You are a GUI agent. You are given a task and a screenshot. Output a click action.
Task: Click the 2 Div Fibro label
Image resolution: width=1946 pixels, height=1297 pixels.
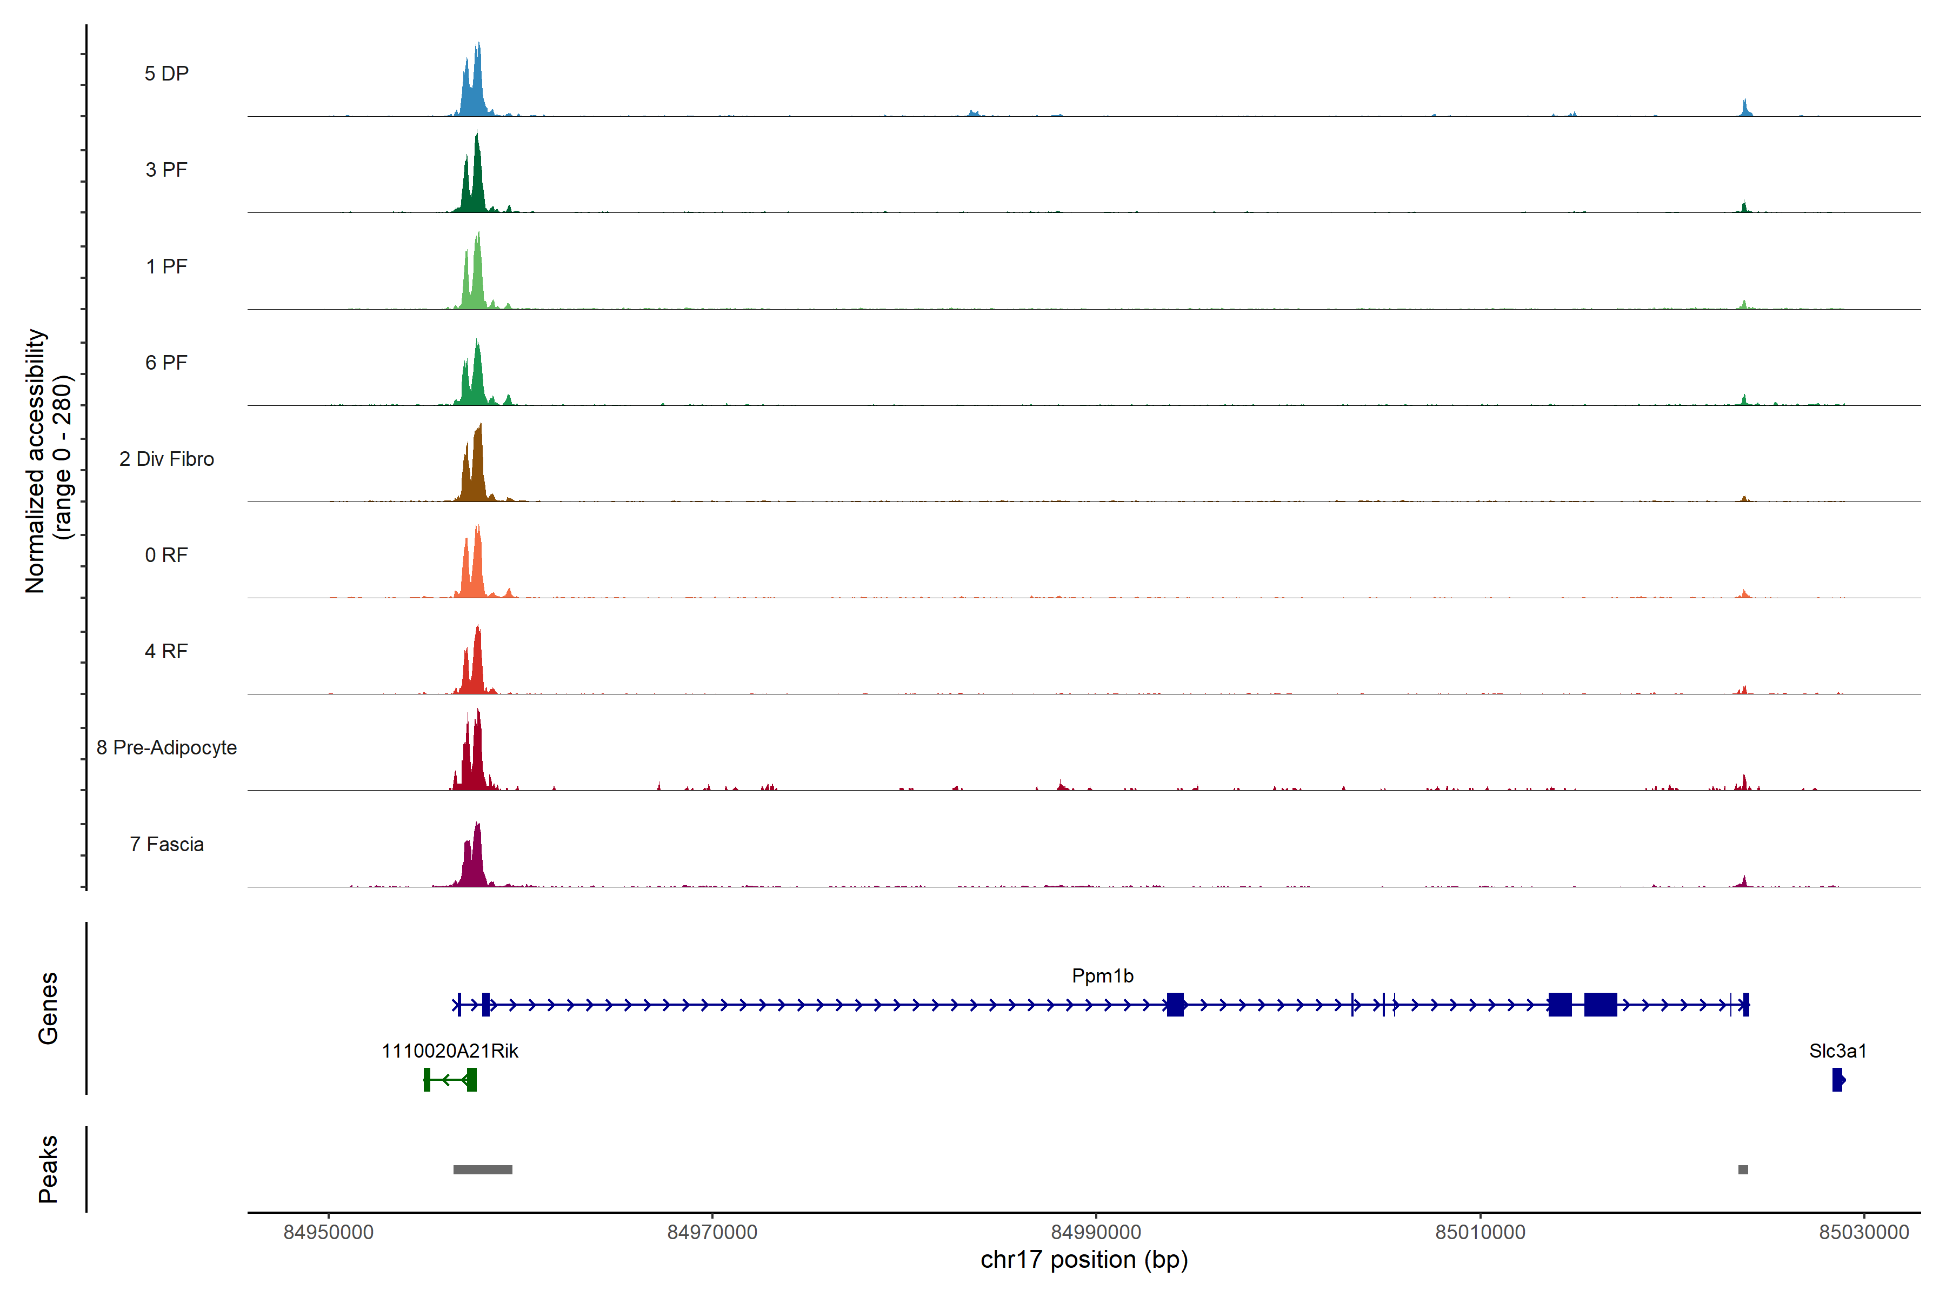coord(166,459)
